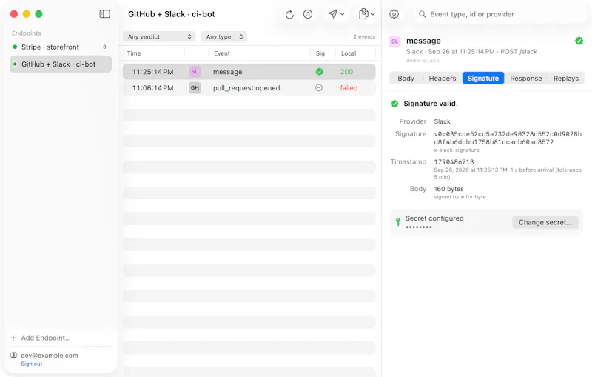592x377 pixels.
Task: Open the Replays tab
Action: point(566,79)
